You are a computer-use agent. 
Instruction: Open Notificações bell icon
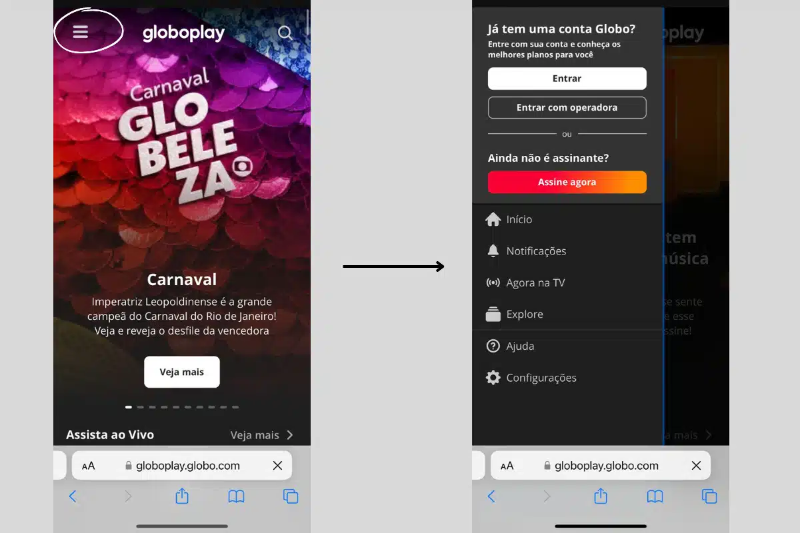click(x=493, y=251)
